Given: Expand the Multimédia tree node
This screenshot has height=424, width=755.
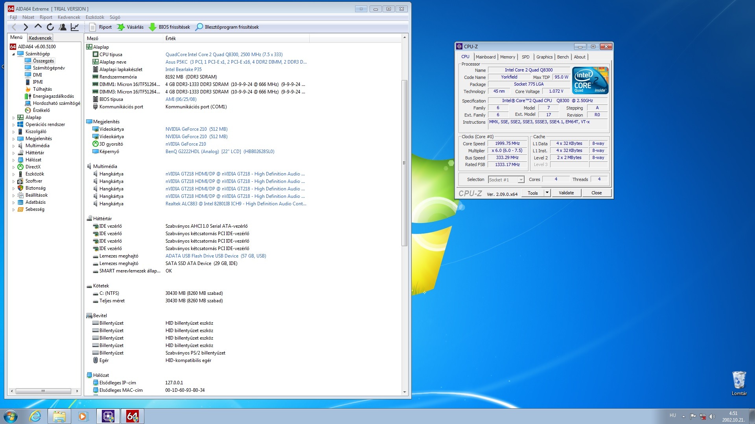Looking at the screenshot, I should [13, 146].
